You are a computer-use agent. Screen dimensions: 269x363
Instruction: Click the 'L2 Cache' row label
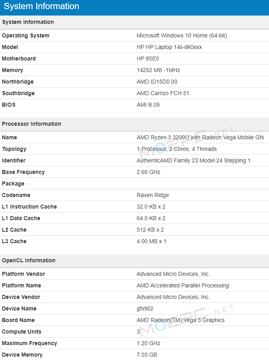click(x=14, y=230)
